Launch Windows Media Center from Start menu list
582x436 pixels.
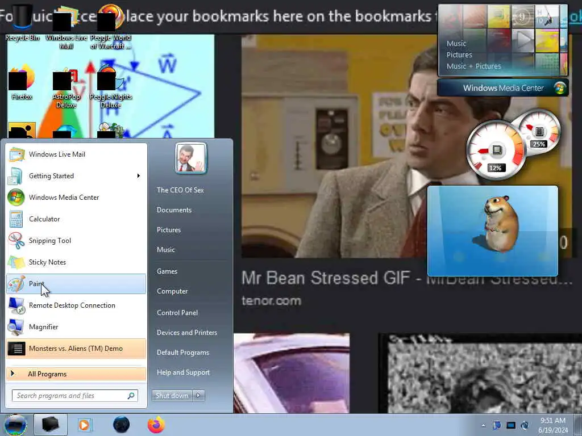click(x=76, y=197)
